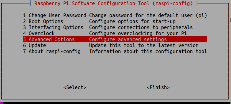Click the <Select> button
231x104 pixels.
point(75,87)
